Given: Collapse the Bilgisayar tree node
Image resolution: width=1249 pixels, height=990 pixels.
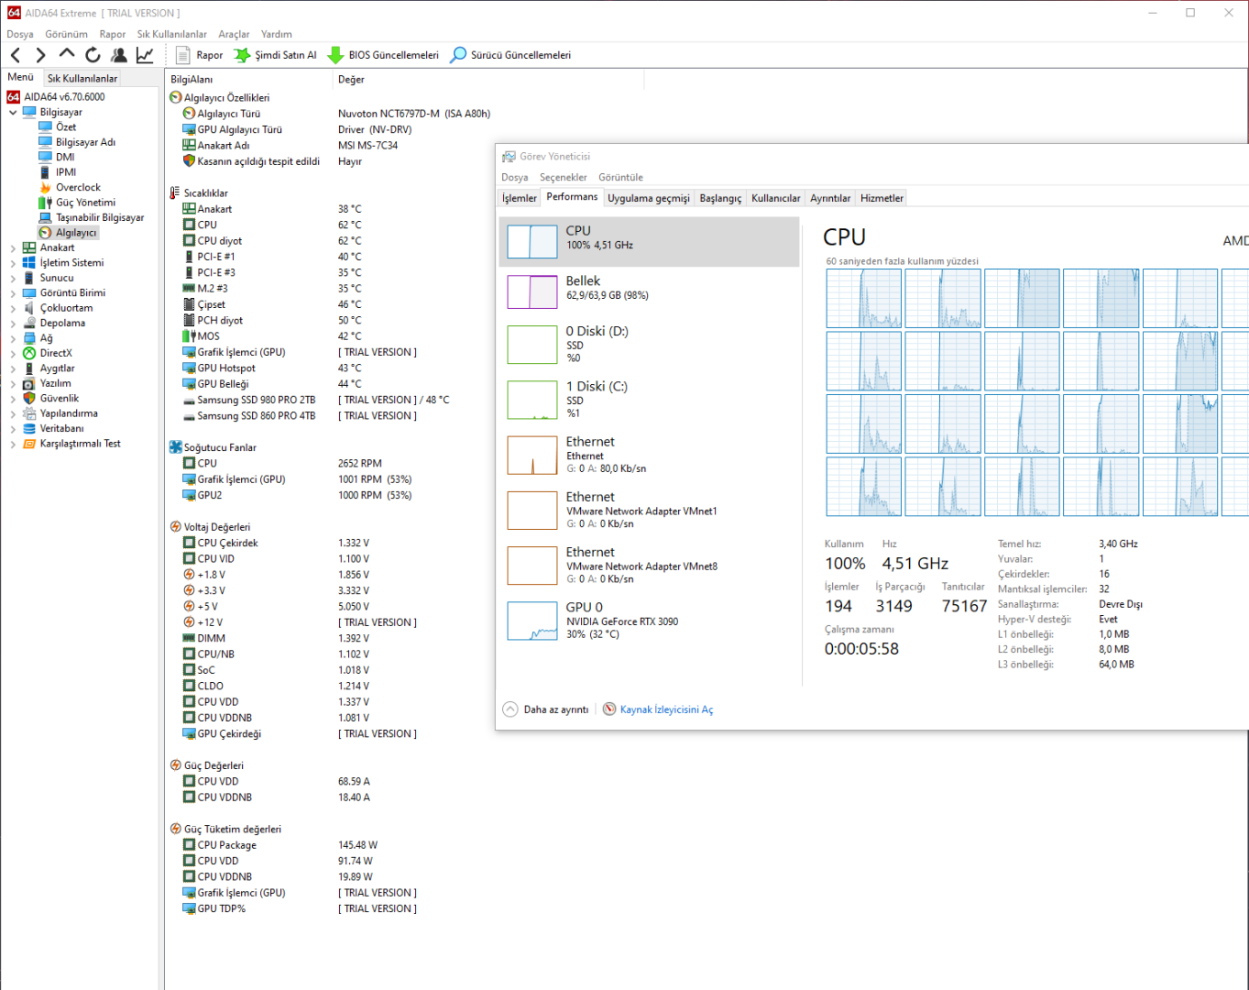Looking at the screenshot, I should [13, 113].
